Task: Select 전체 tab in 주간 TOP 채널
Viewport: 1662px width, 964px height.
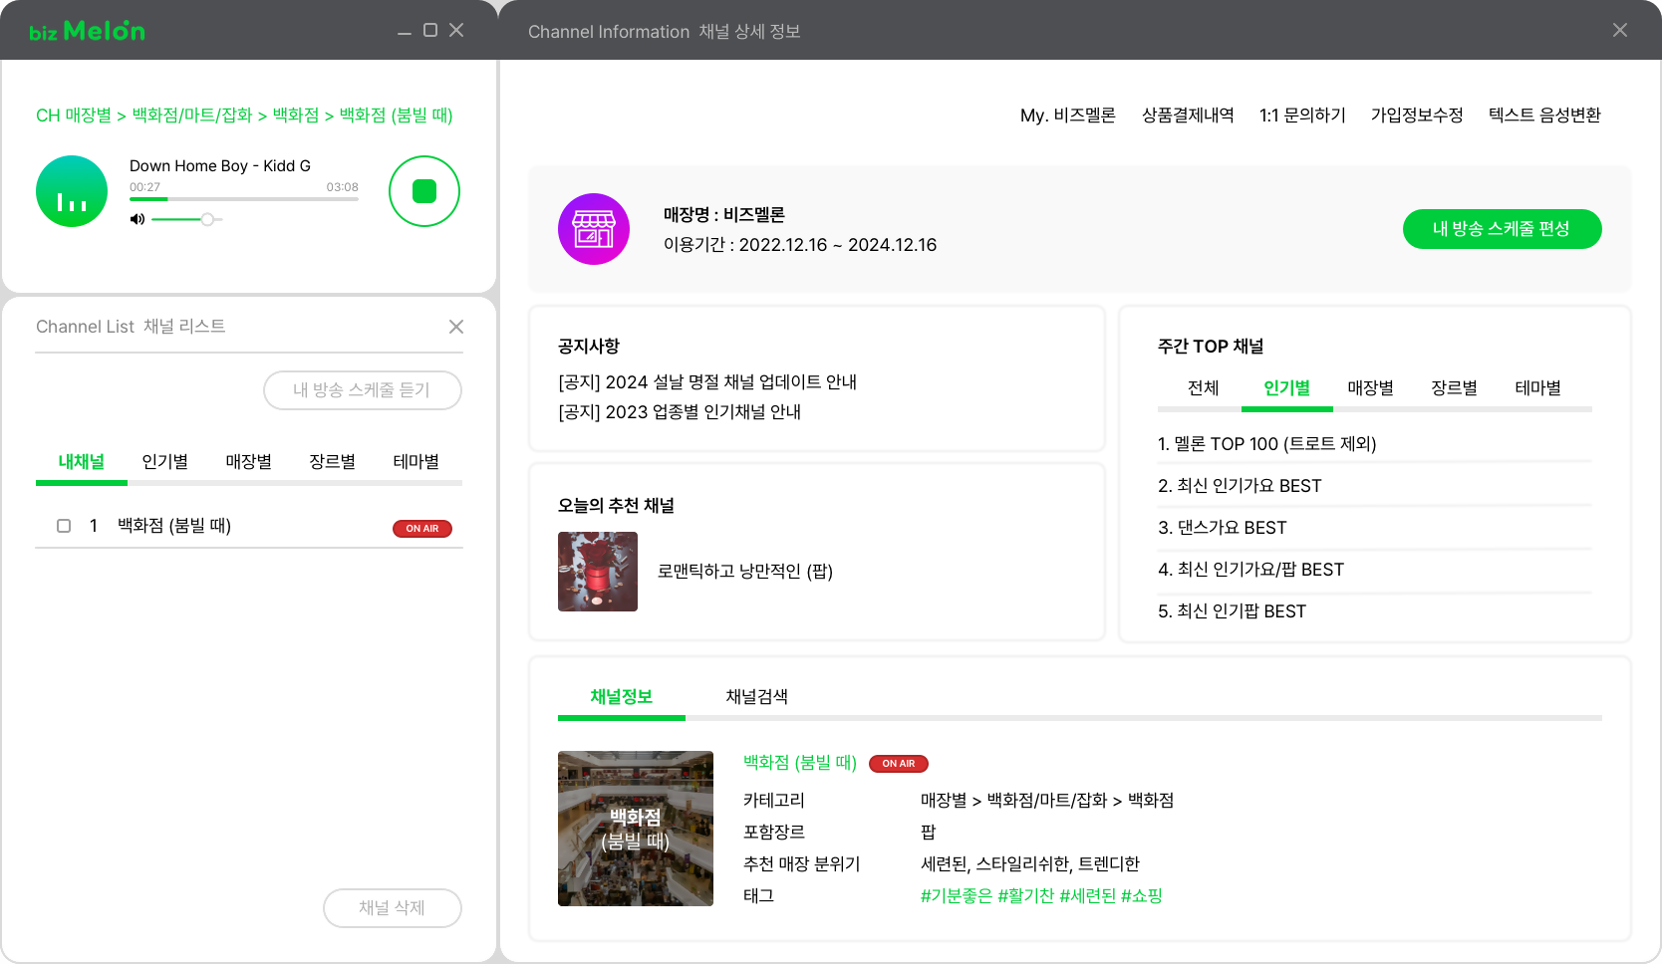Action: pyautogui.click(x=1204, y=388)
